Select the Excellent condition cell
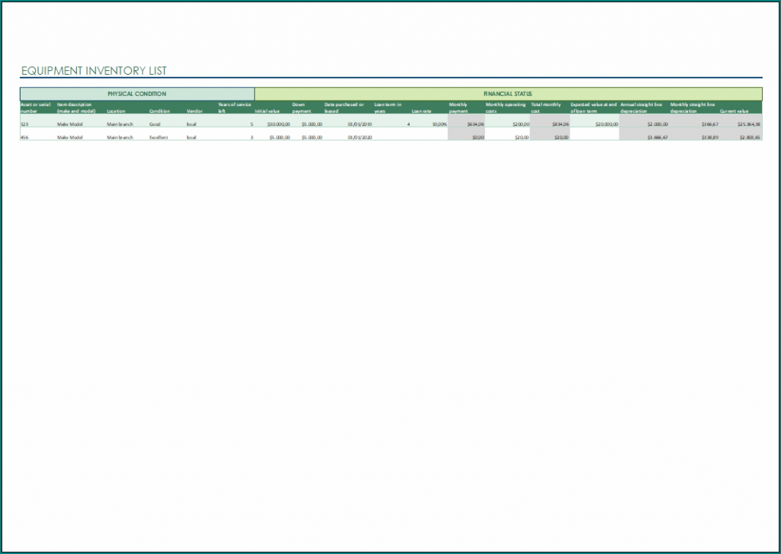This screenshot has width=781, height=554. 158,137
